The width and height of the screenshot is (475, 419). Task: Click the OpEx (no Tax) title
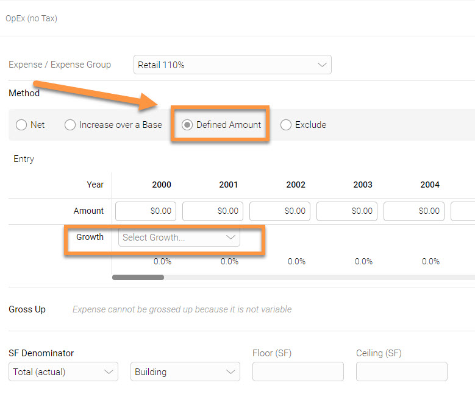click(x=31, y=18)
